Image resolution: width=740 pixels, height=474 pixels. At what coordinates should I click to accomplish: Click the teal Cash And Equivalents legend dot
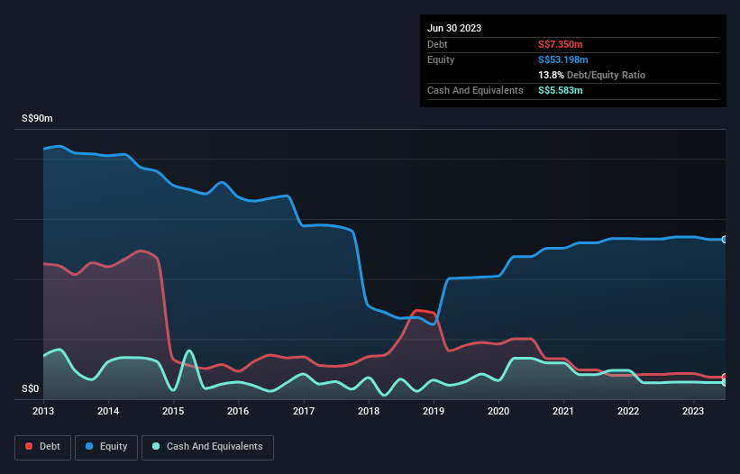[x=156, y=446]
